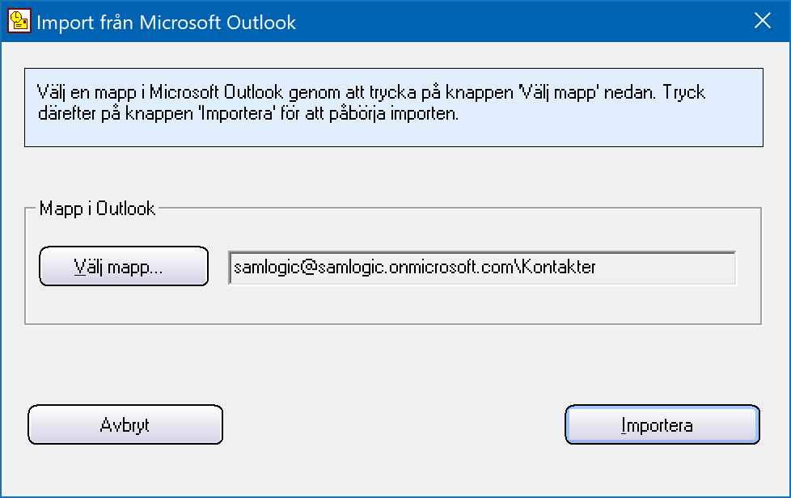The image size is (791, 498).
Task: Select the blue instruction text panel
Action: pyautogui.click(x=394, y=108)
